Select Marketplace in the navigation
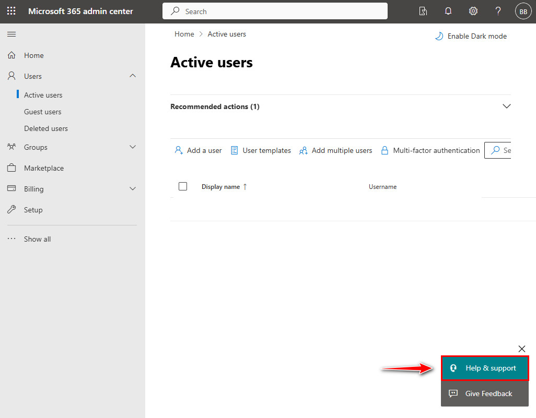This screenshot has height=418, width=536. click(44, 168)
